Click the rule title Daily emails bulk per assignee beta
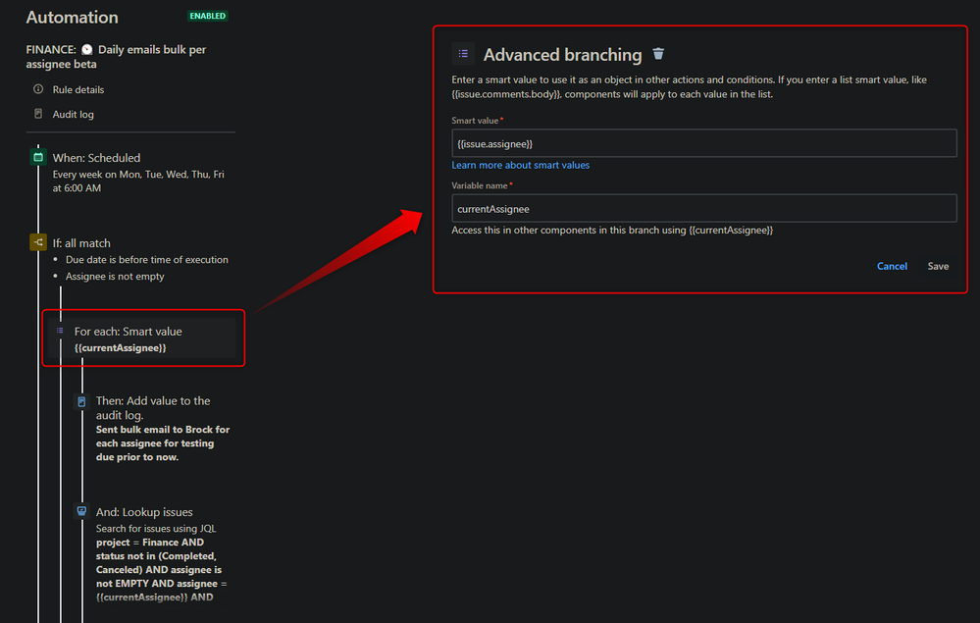Screen dimensions: 980x623 point(116,57)
